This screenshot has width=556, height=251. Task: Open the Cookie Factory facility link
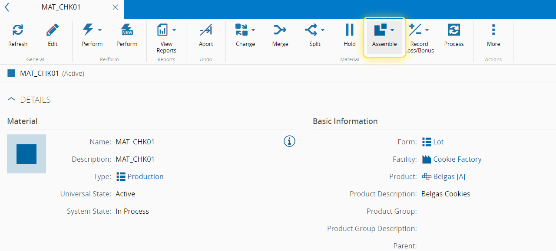pos(457,159)
